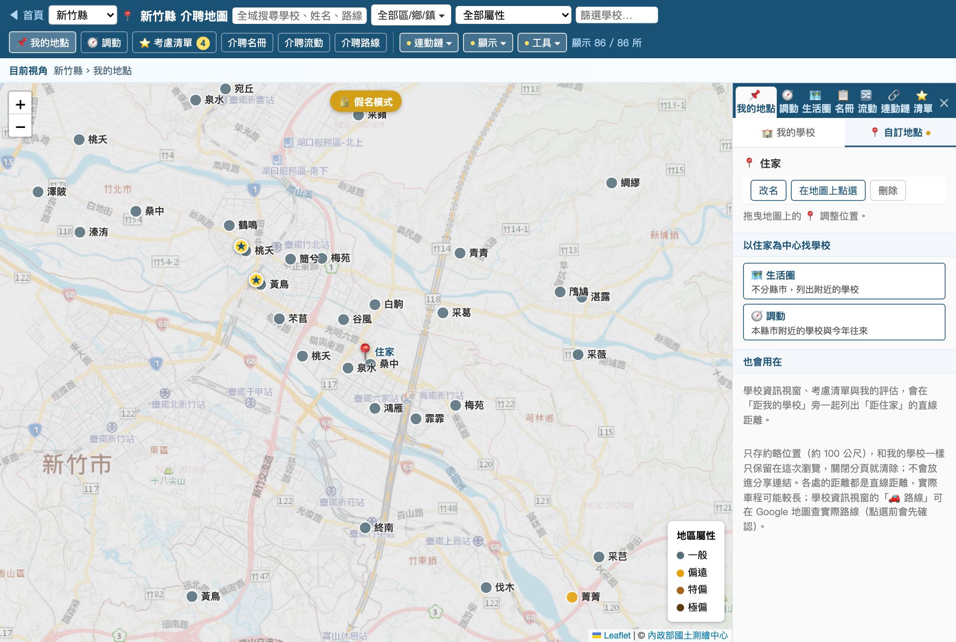The height and width of the screenshot is (642, 956).
Task: Open 介聘路線 from the toolbar
Action: click(360, 43)
